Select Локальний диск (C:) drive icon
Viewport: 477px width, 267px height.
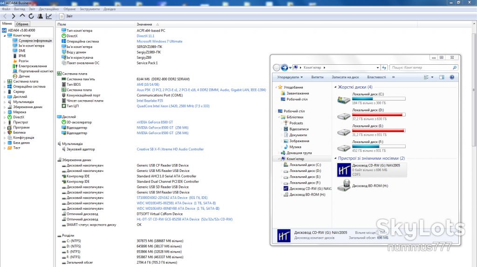tap(344, 99)
